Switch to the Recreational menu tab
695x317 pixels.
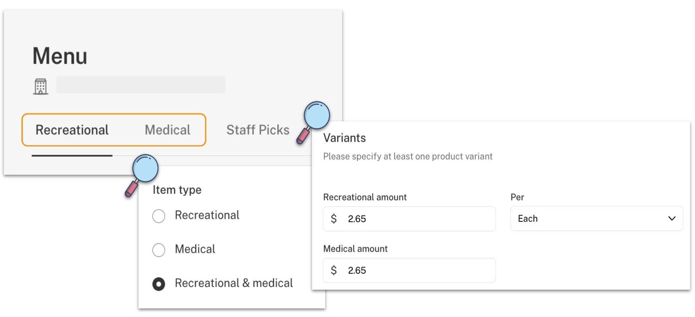coord(72,130)
